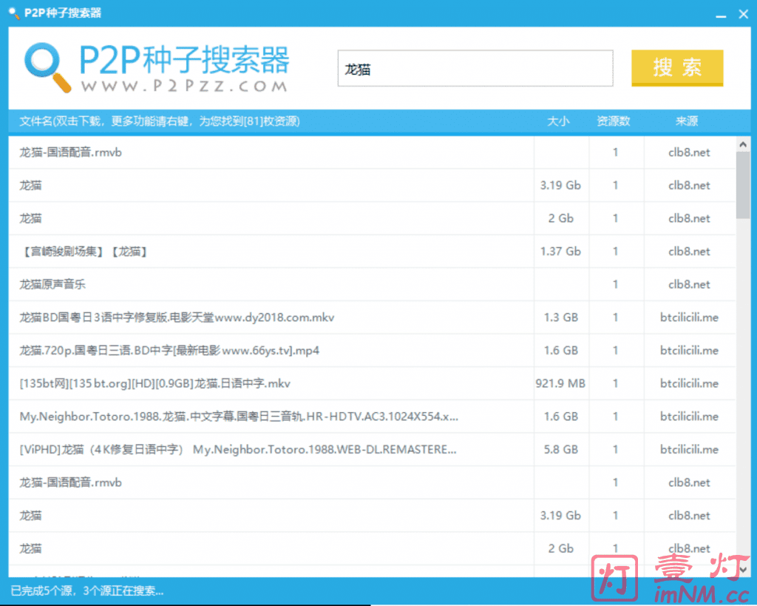Select the 龙猫.720p.国粤日三语 mp4 result

pyautogui.click(x=169, y=351)
